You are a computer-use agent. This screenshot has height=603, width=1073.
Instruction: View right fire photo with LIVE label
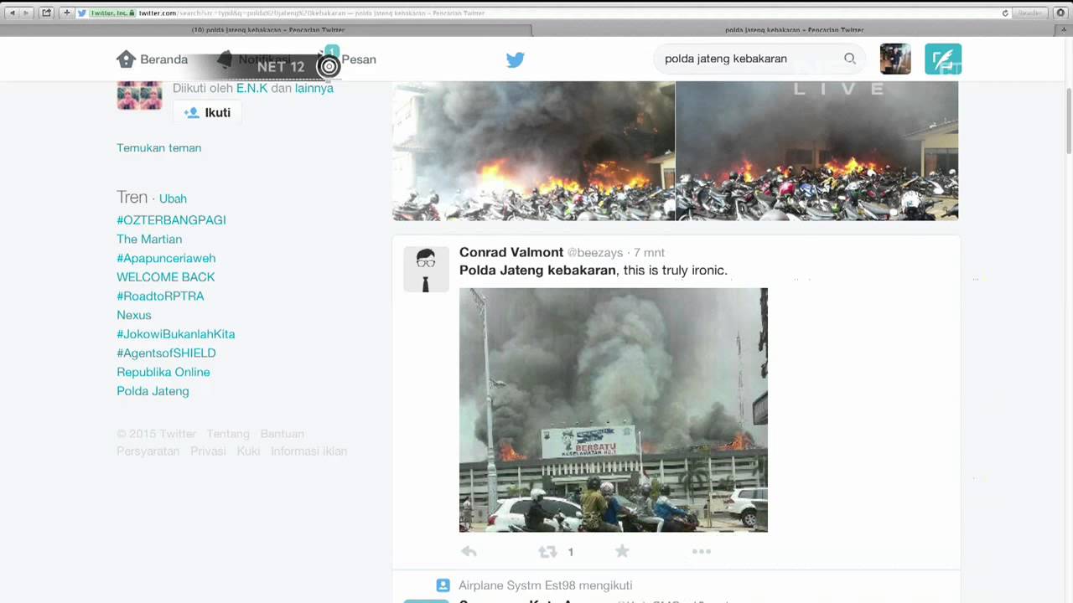tap(817, 151)
